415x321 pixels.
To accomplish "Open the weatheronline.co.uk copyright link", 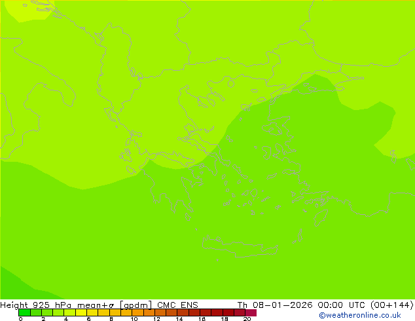I will coord(360,315).
